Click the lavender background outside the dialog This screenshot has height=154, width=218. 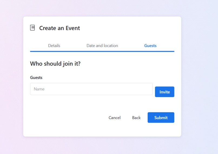tap(199, 76)
